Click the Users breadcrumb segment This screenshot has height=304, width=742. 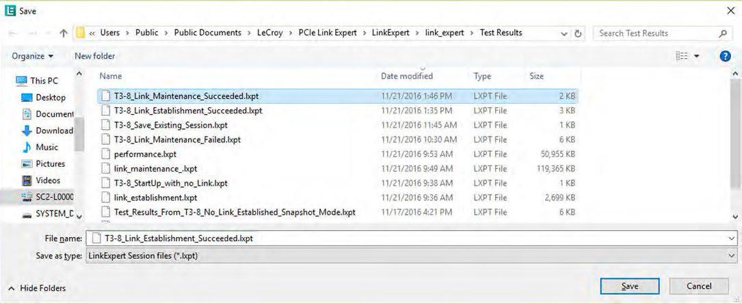(x=110, y=33)
